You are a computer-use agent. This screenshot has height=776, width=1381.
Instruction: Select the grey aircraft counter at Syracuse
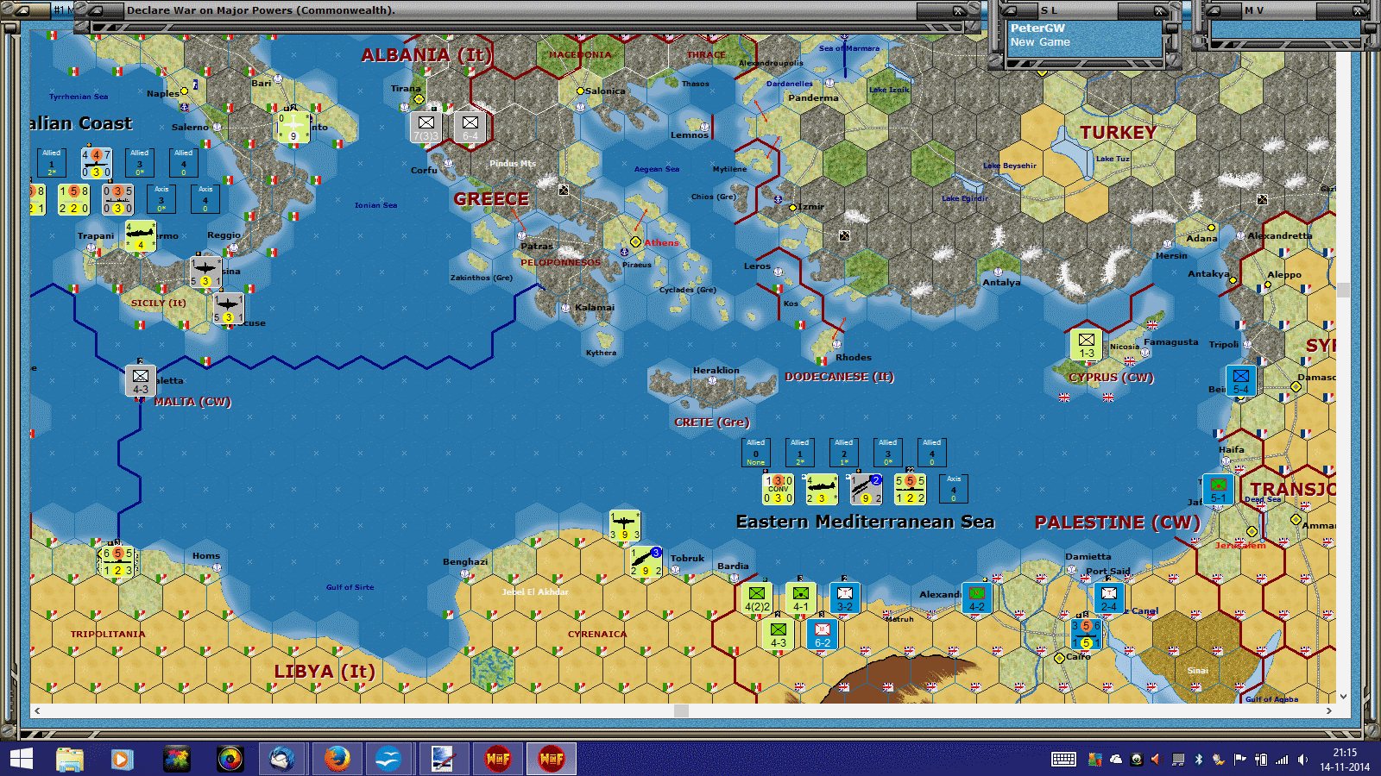[228, 309]
